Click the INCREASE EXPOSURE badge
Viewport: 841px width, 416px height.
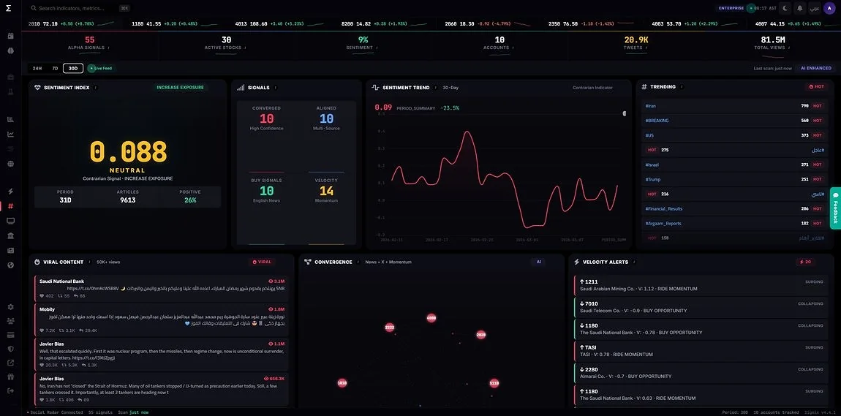(x=180, y=88)
